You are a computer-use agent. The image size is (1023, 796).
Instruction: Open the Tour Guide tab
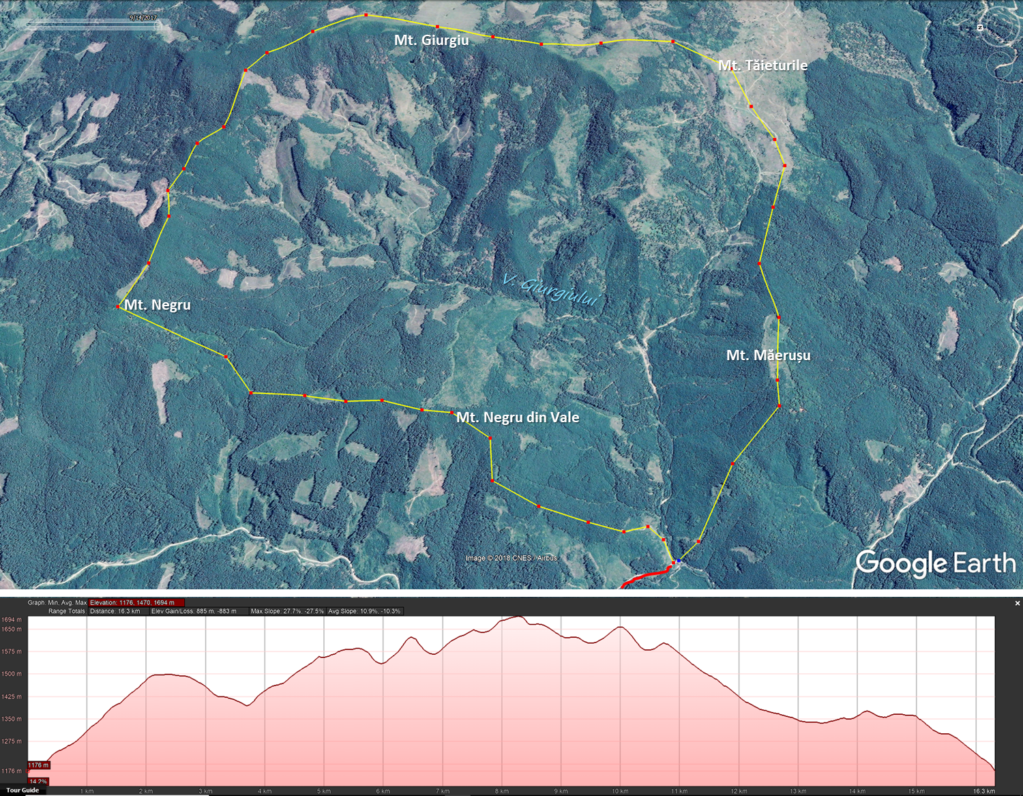(23, 790)
